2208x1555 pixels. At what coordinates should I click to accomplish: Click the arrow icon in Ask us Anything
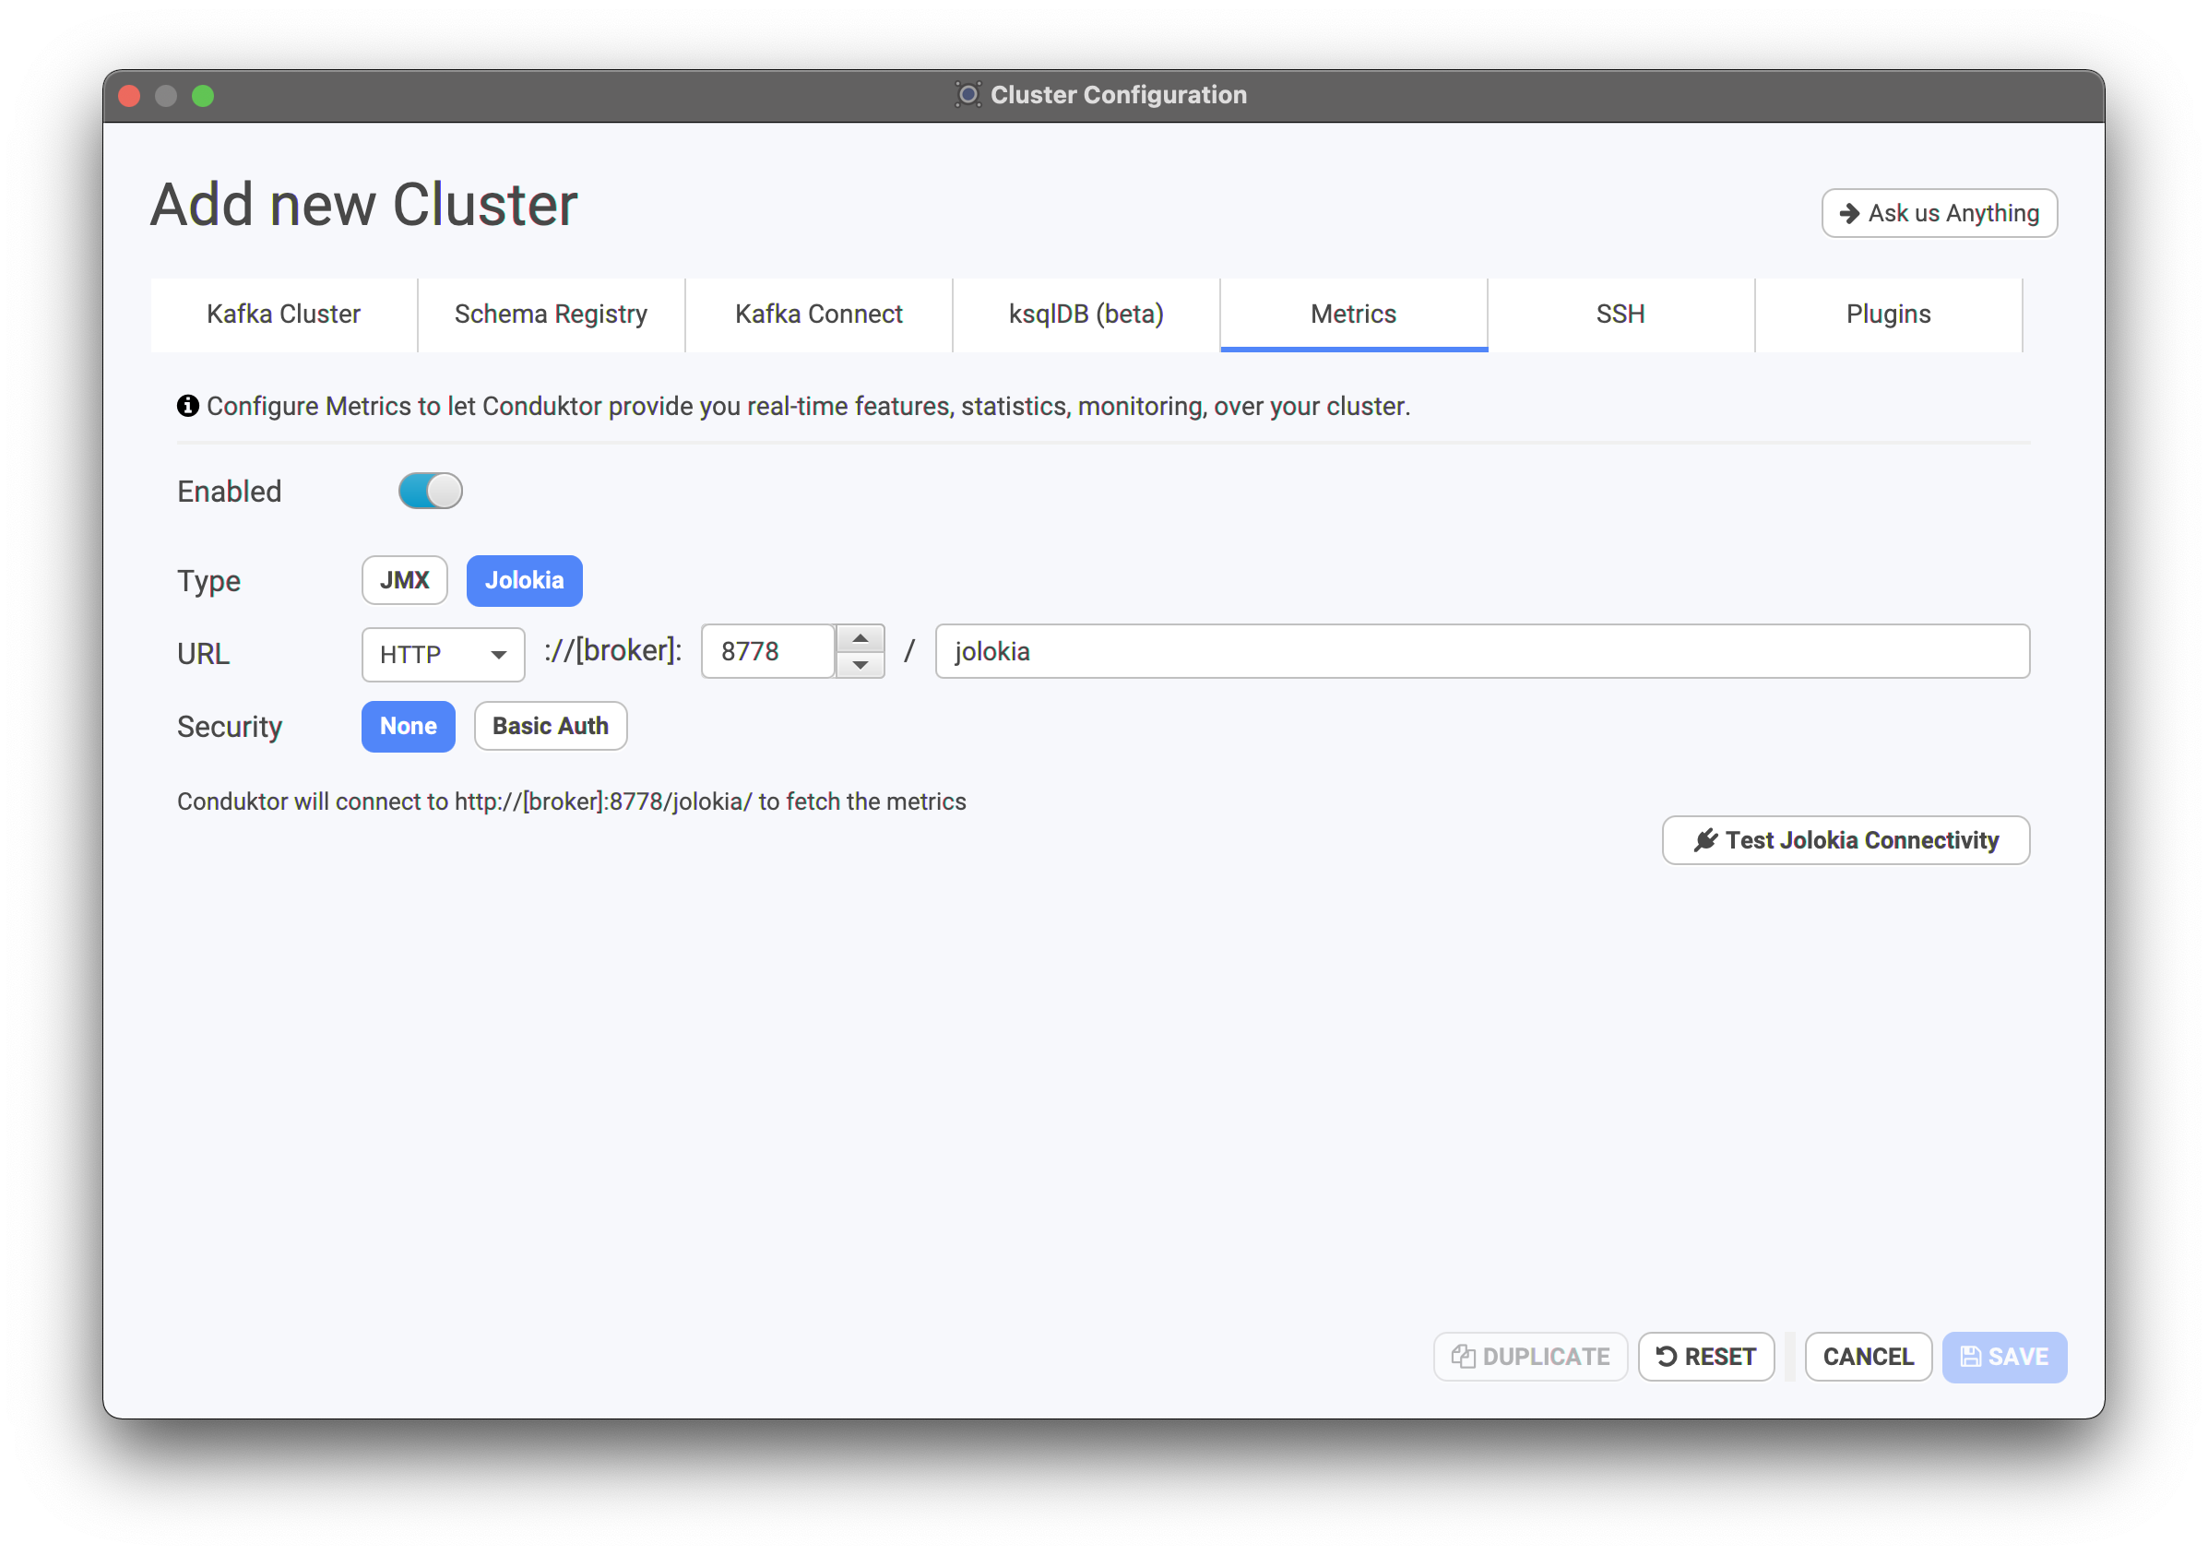[1848, 212]
